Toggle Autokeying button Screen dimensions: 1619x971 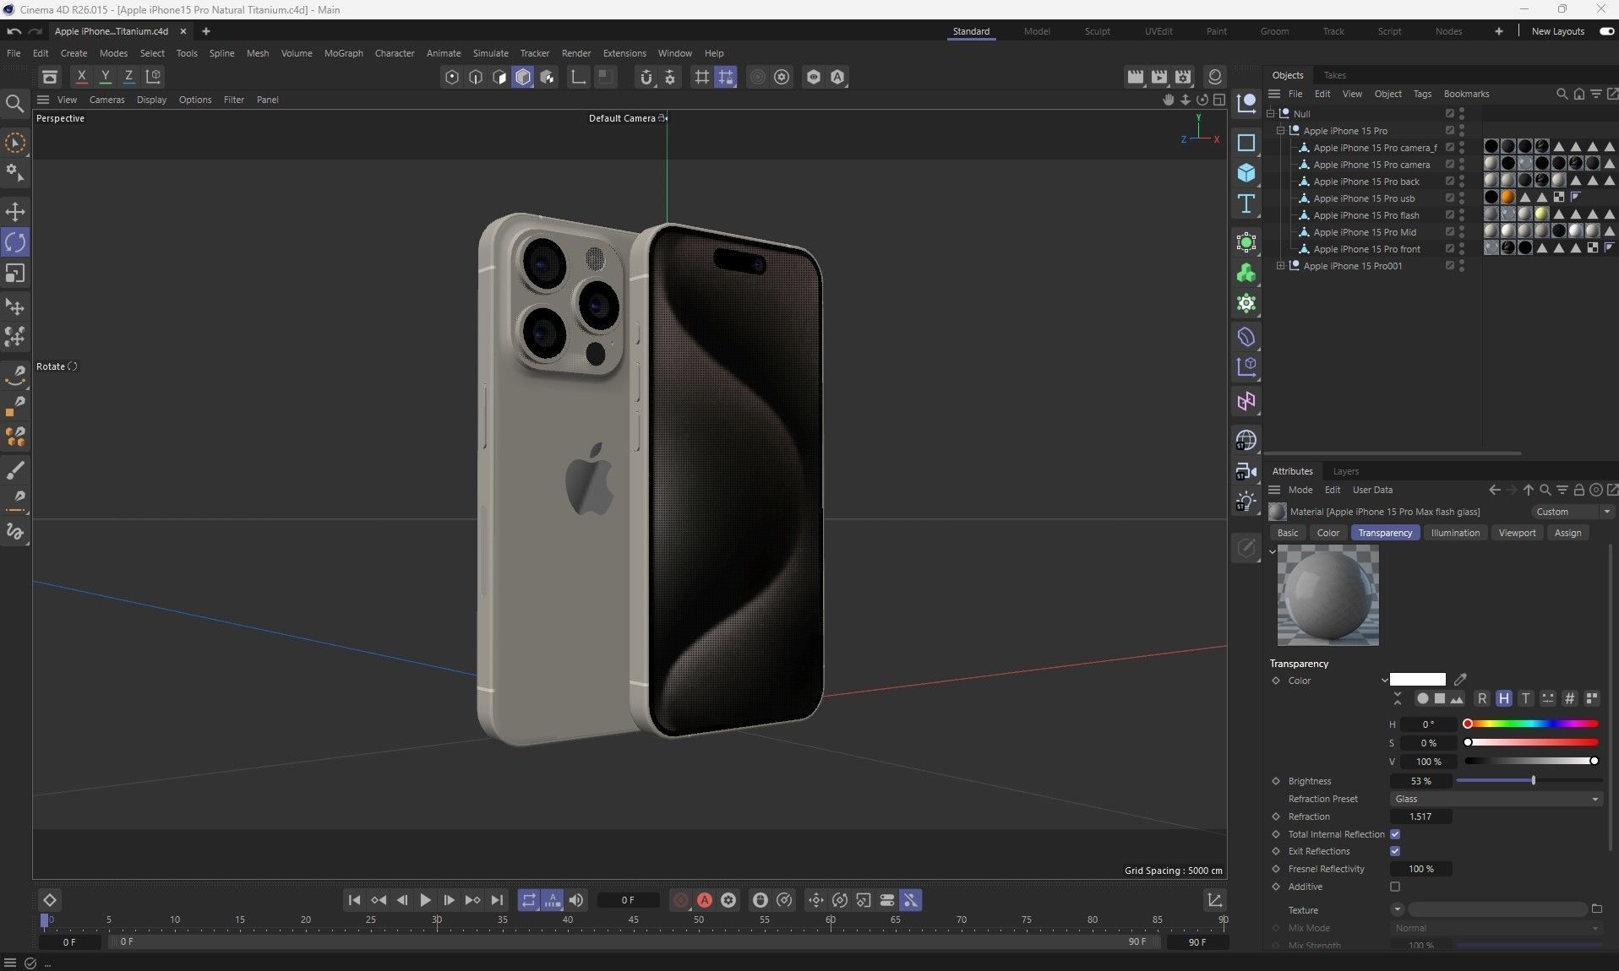[x=705, y=900]
